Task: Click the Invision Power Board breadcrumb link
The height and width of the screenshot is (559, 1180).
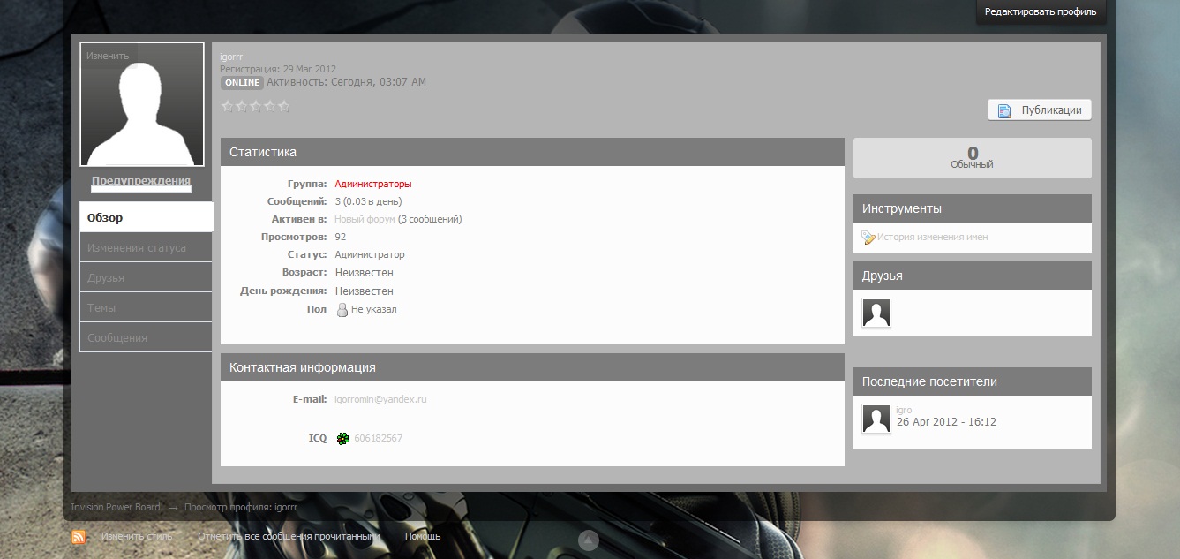Action: tap(116, 507)
